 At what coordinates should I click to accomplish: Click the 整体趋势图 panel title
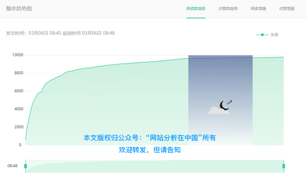click(x=19, y=9)
